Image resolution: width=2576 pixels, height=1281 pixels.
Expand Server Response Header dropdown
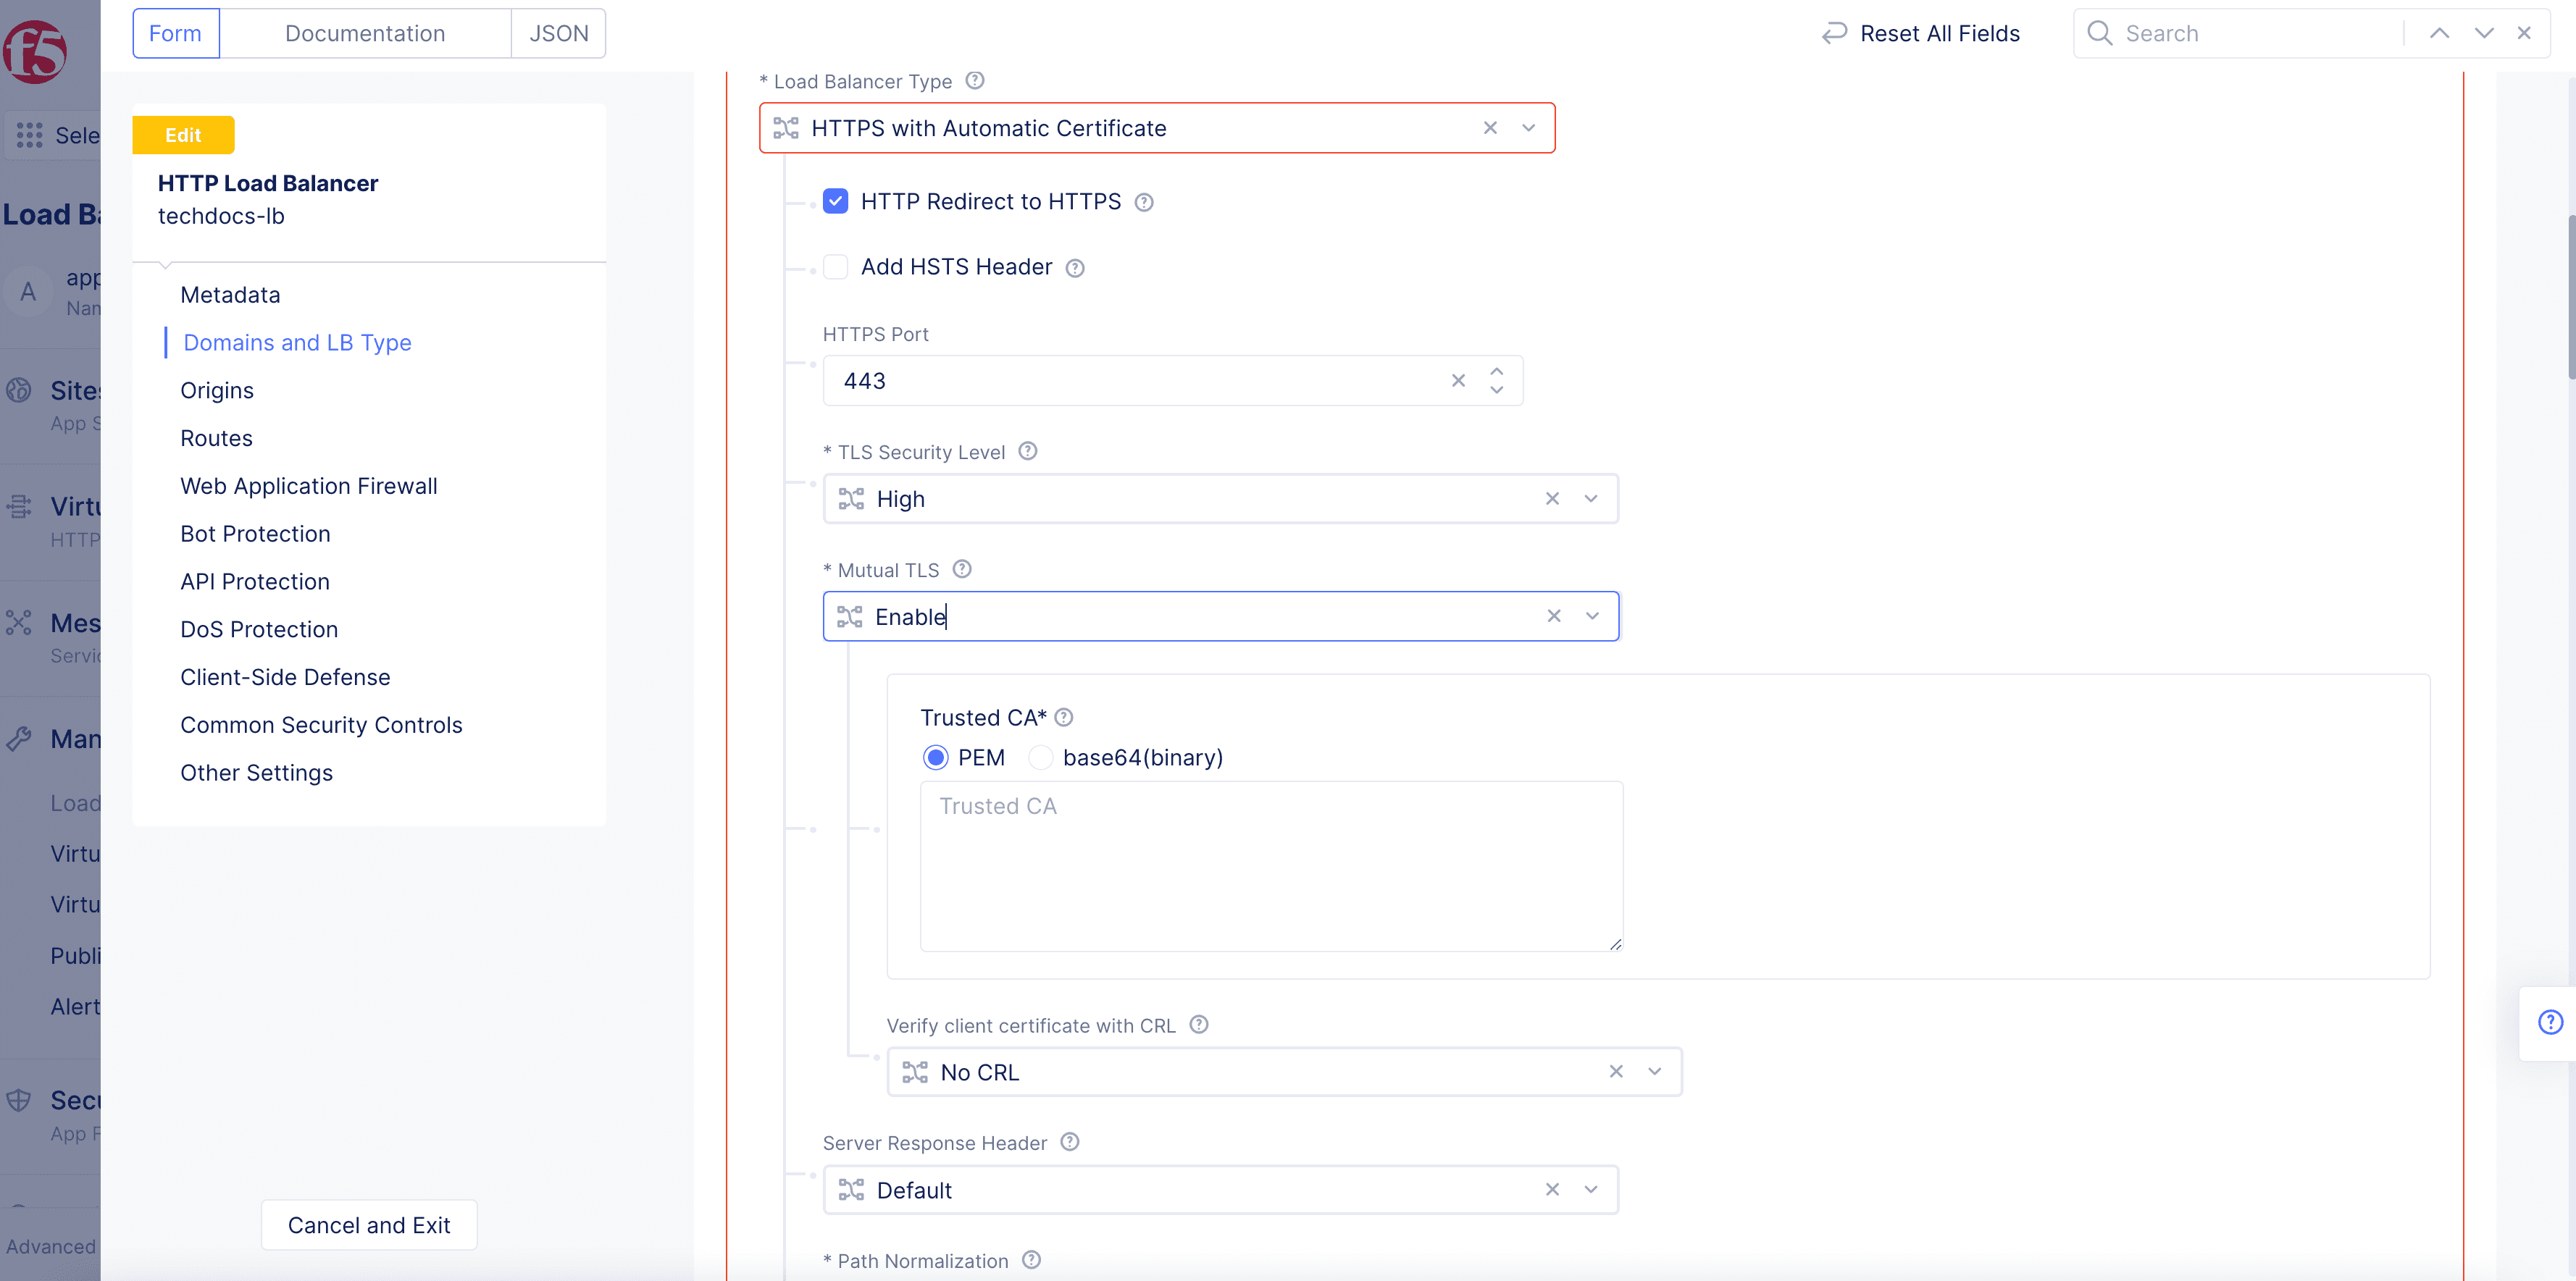1591,1189
